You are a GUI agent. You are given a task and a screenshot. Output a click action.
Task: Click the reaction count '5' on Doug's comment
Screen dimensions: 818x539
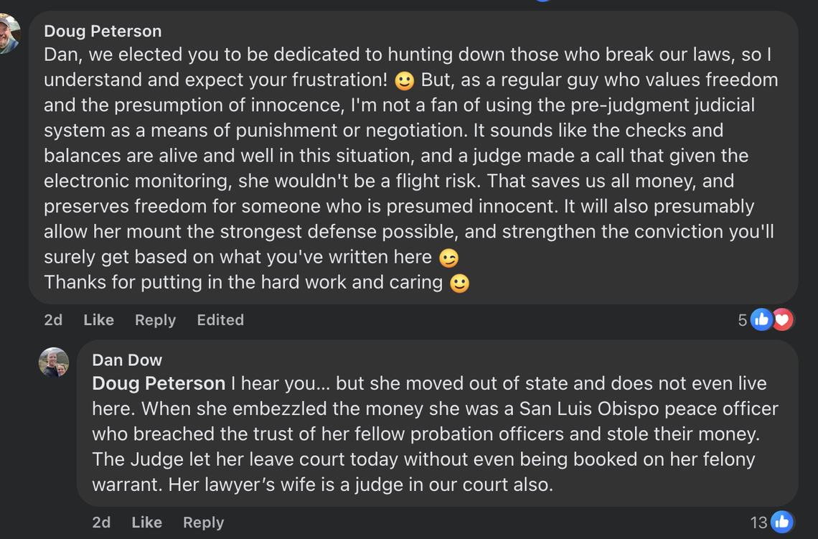click(x=742, y=319)
